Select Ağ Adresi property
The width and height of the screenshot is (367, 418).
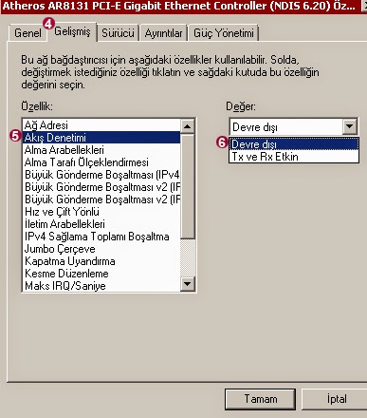101,125
